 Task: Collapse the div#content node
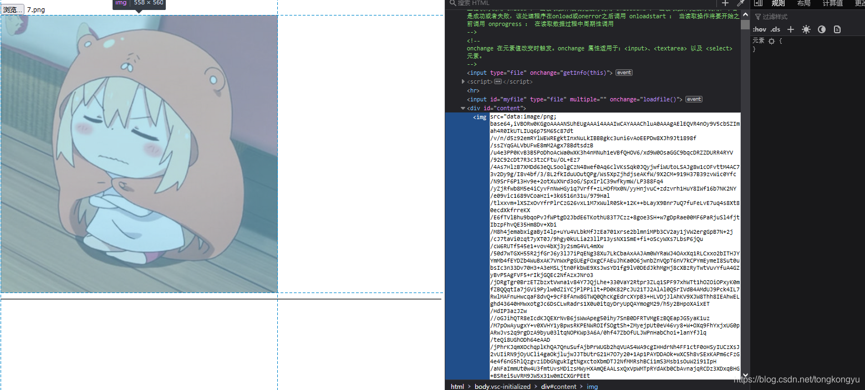(x=464, y=108)
